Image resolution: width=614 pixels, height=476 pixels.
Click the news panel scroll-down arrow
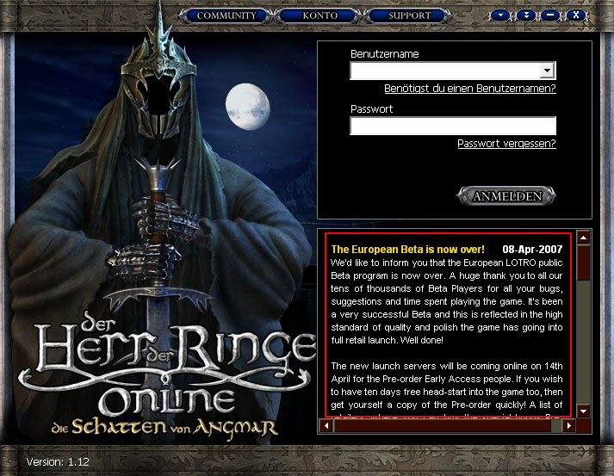click(584, 411)
